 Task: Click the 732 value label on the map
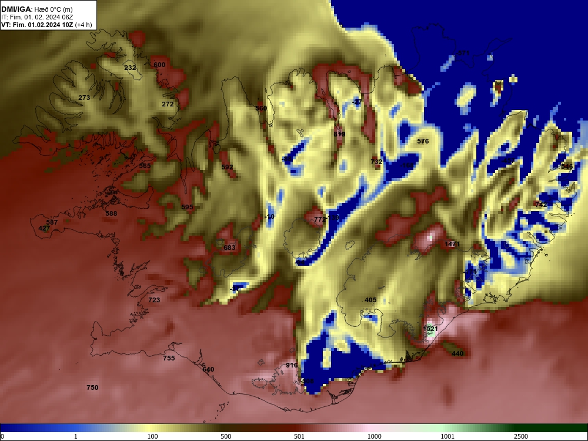(376, 162)
